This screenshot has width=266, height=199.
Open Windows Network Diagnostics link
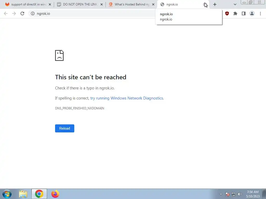click(x=127, y=98)
